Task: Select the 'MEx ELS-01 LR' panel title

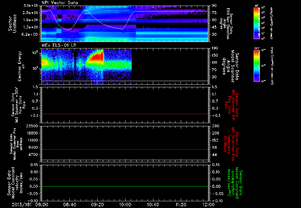Action: (59, 45)
